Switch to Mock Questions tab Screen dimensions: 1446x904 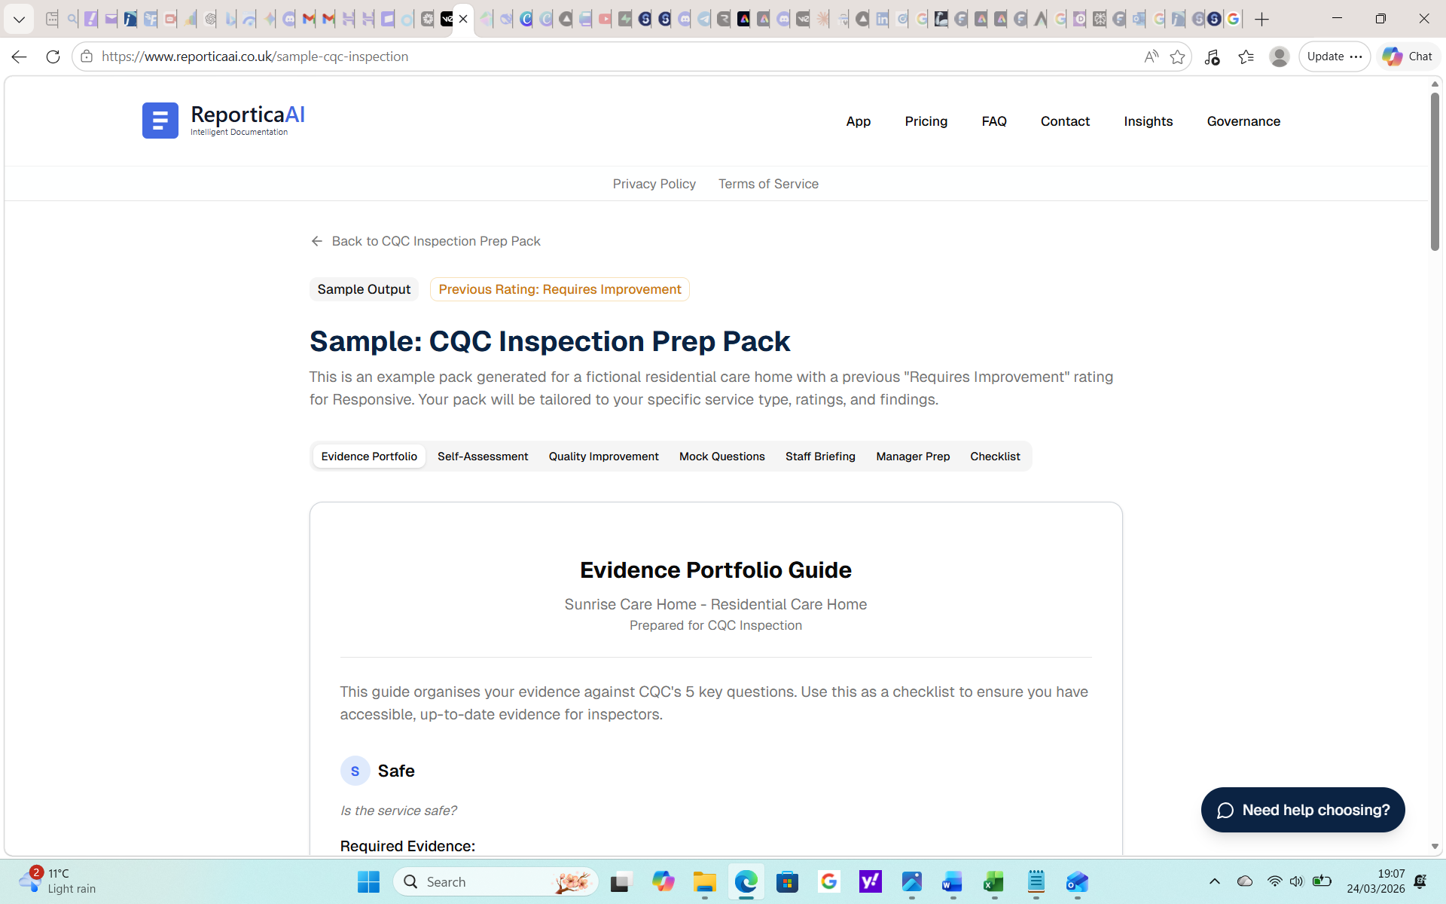pyautogui.click(x=721, y=457)
